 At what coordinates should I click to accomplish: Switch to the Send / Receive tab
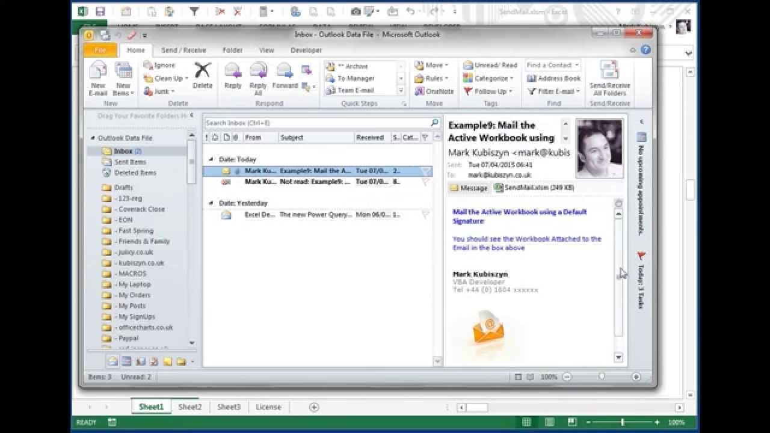pos(183,51)
